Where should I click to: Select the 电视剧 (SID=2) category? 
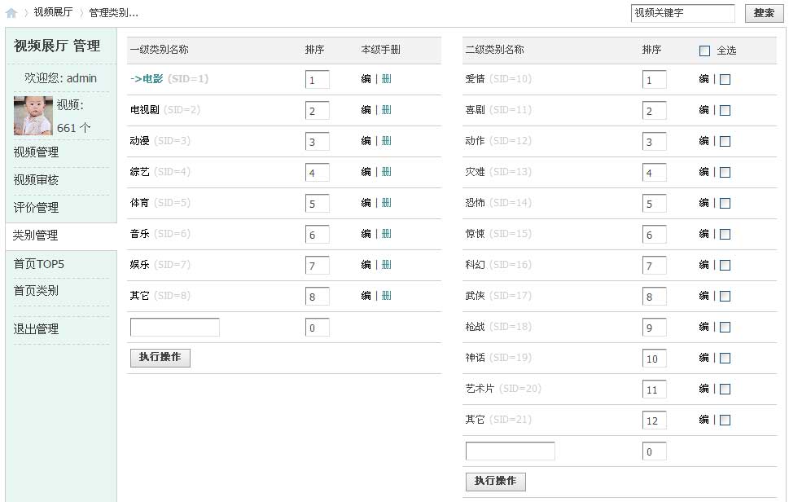point(165,110)
